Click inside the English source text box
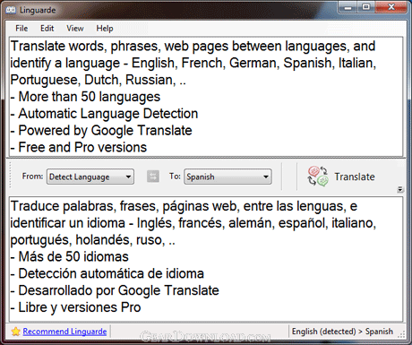Image resolution: width=412 pixels, height=345 pixels. point(206,97)
